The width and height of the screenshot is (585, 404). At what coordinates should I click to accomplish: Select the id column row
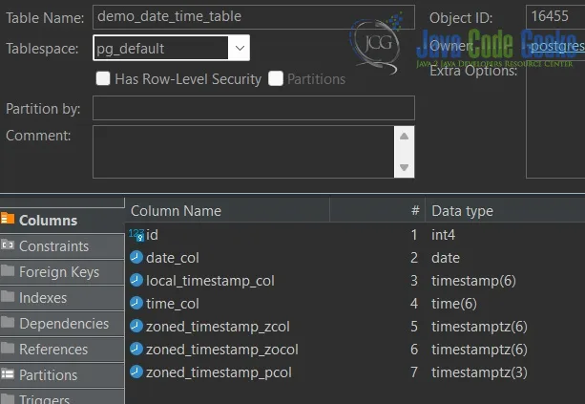pos(355,235)
